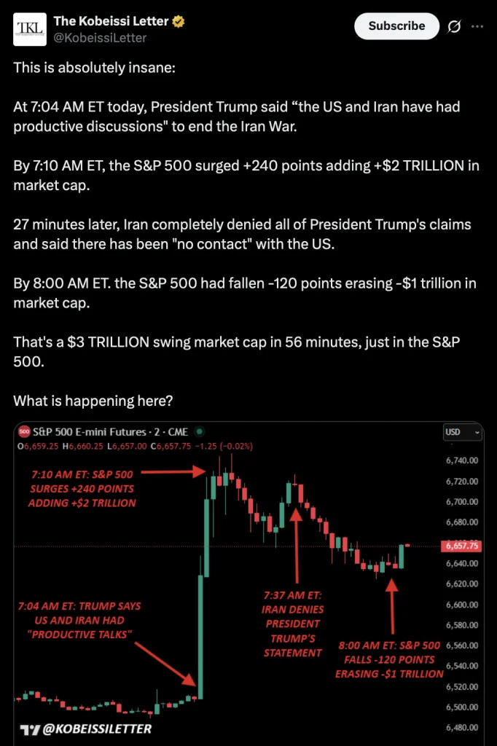Click the S&P 500 E-mini Futures title
This screenshot has height=746, width=497.
click(x=108, y=433)
